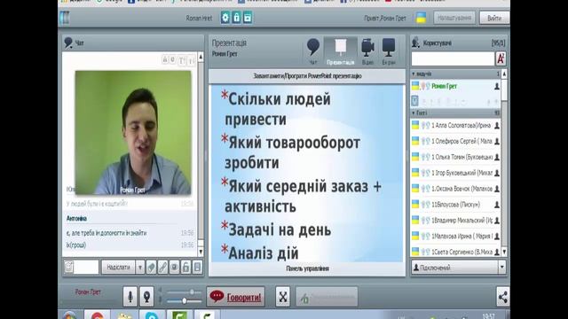Click the chat panel speech bubble icon

pos(68,43)
